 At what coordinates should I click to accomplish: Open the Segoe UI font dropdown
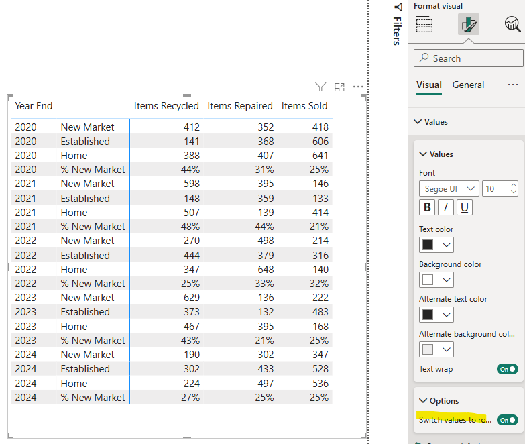tap(449, 189)
